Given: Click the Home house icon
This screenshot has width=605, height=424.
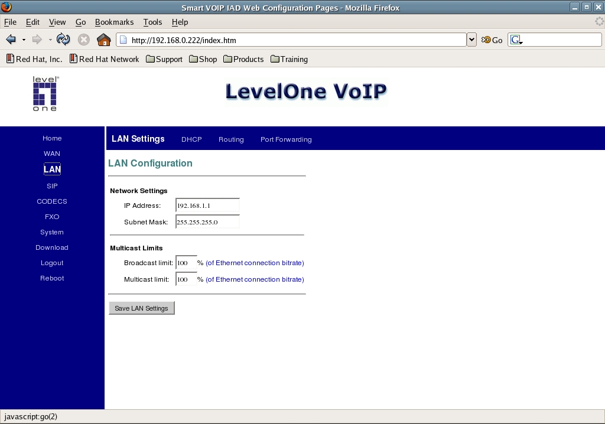Looking at the screenshot, I should coord(103,40).
